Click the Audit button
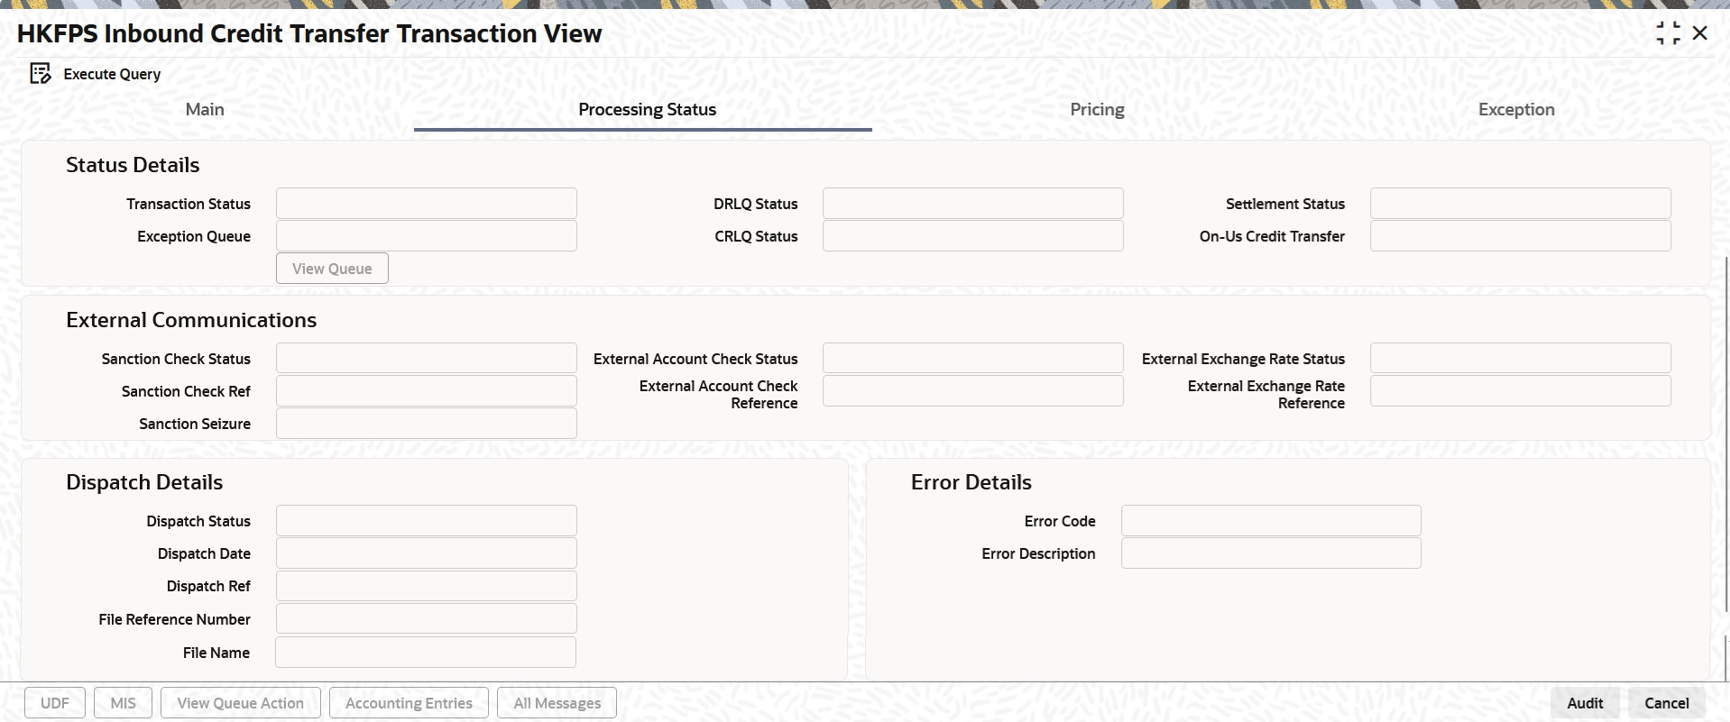 click(1585, 703)
